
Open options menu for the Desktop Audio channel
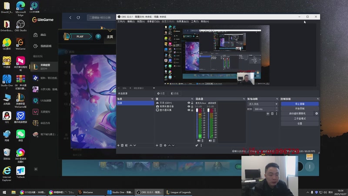214,141
